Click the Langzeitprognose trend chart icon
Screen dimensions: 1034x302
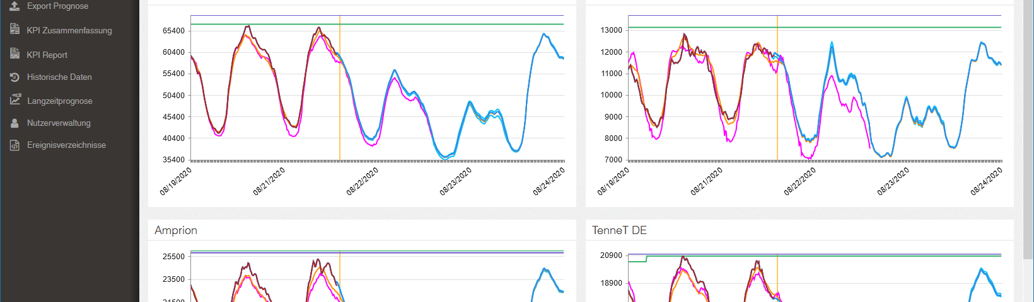coord(15,100)
